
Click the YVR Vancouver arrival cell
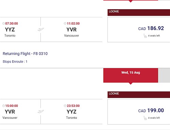(x=71, y=29)
